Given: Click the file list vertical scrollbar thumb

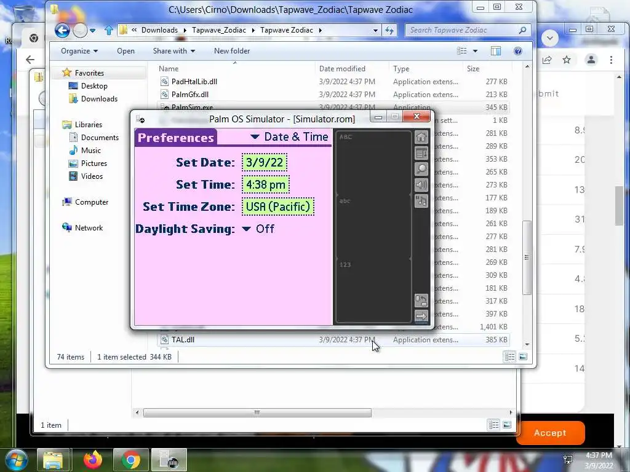Looking at the screenshot, I should (527, 258).
